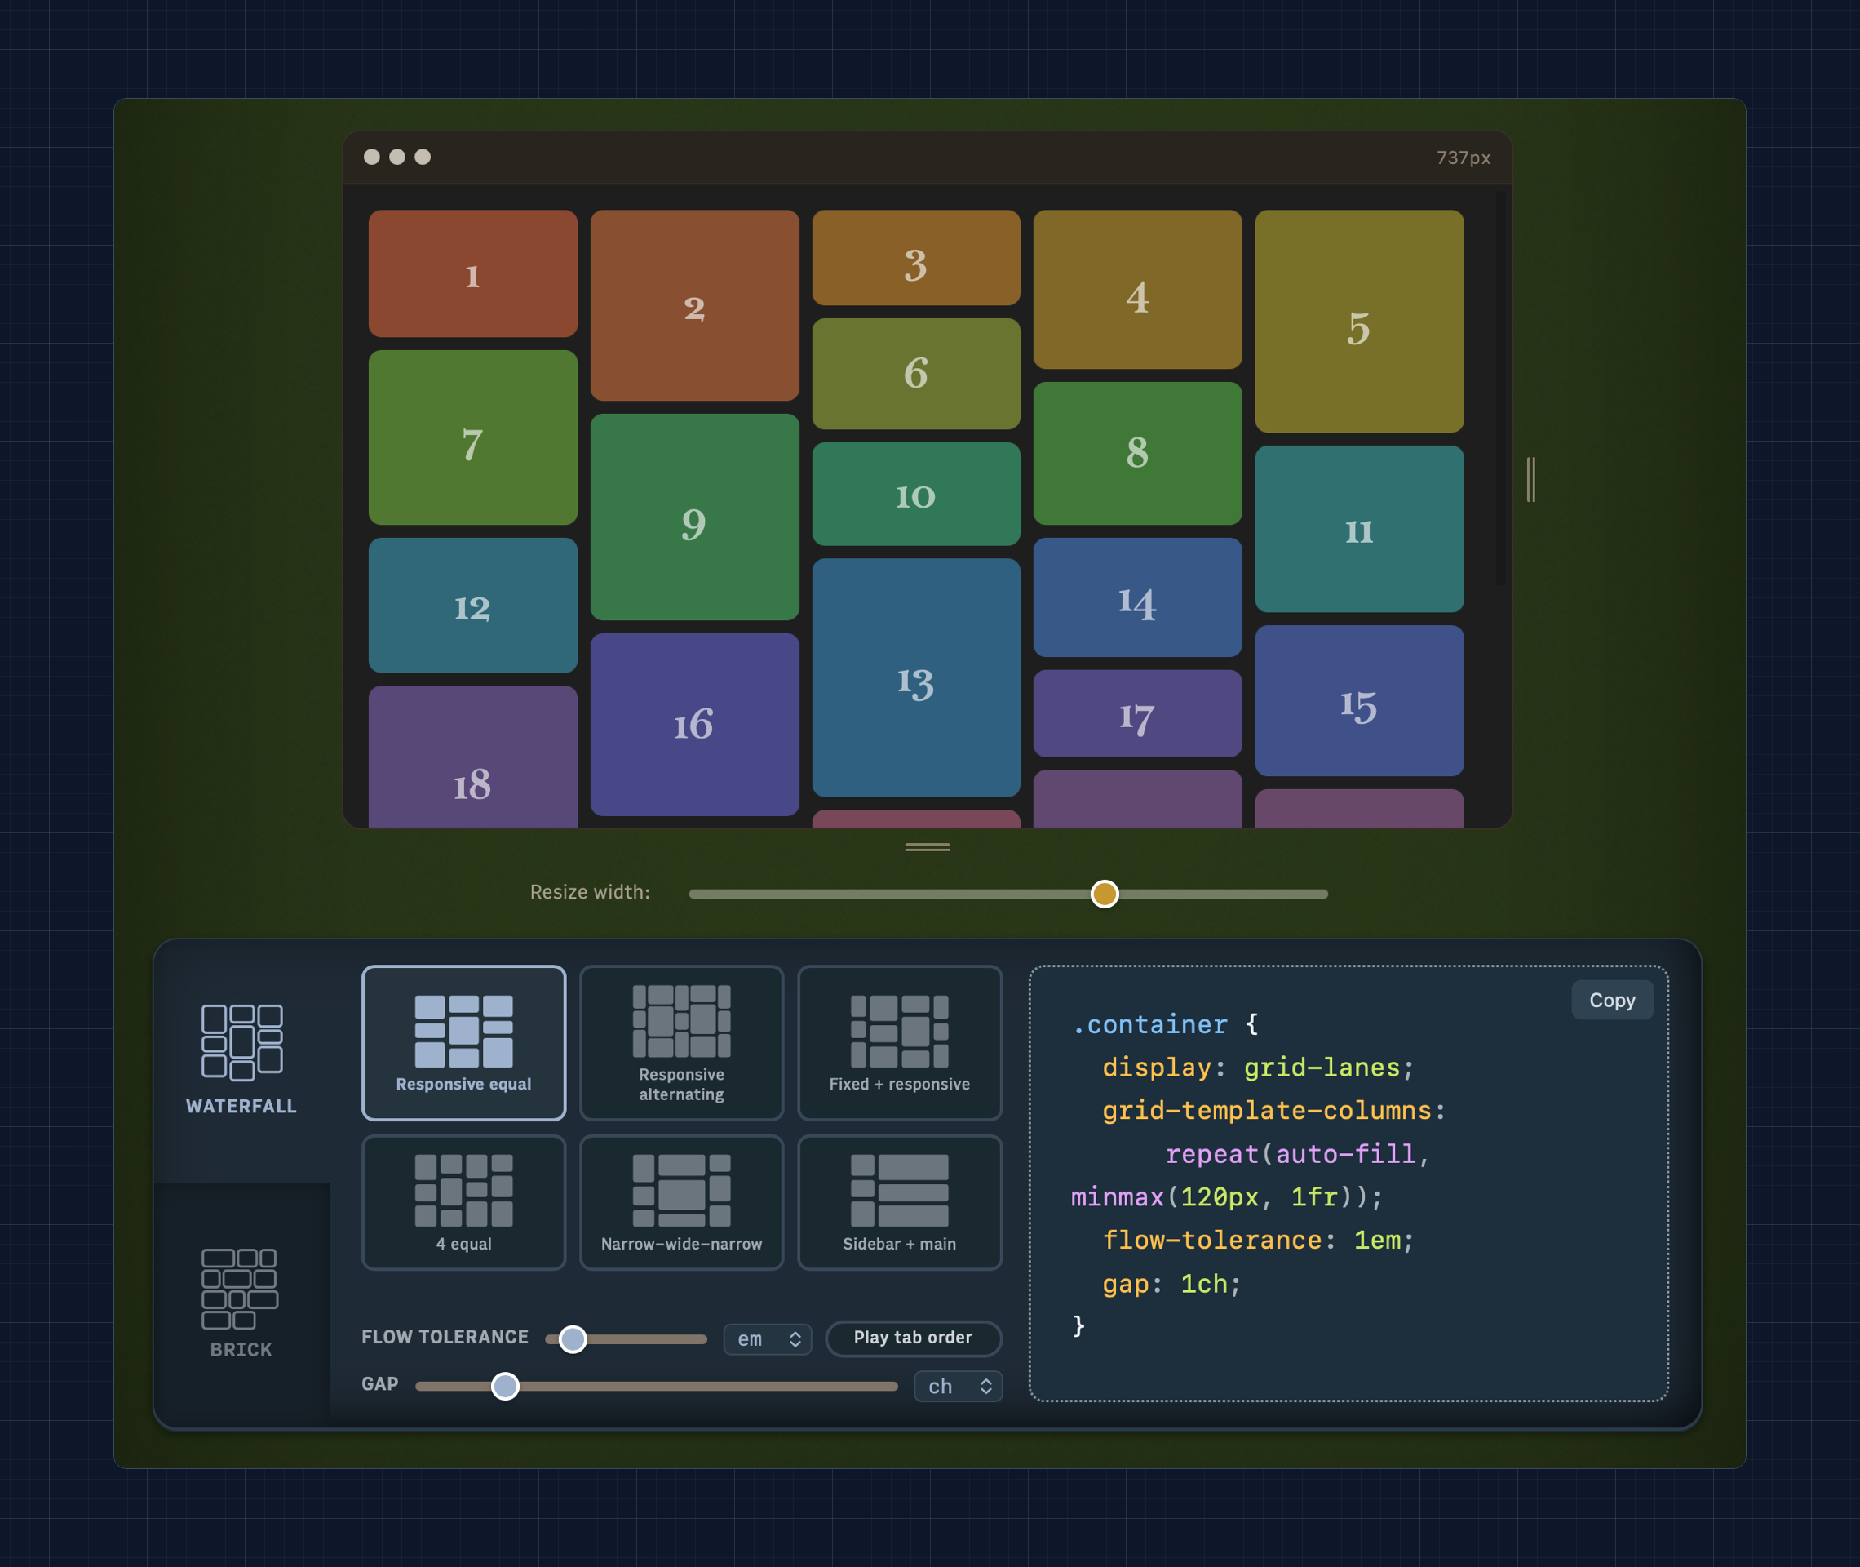Click the Play tab order button
Viewport: 1860px width, 1567px height.
tap(913, 1338)
